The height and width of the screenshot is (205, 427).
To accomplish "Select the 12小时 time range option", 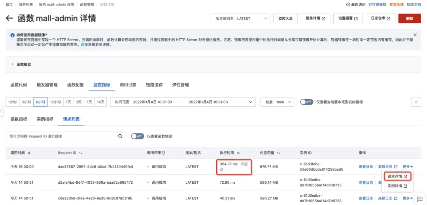I will pyautogui.click(x=55, y=102).
